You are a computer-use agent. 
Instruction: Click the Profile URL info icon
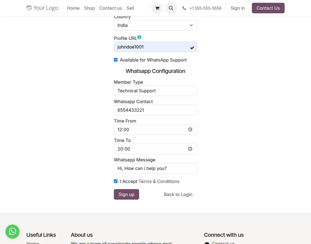click(x=139, y=37)
